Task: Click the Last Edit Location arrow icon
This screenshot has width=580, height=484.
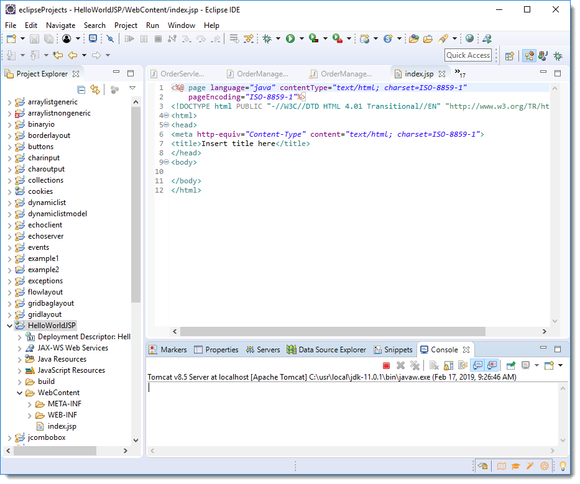Action: click(x=58, y=55)
